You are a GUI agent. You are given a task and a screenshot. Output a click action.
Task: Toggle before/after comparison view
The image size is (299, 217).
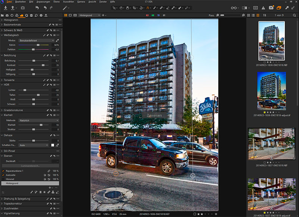(244, 8)
